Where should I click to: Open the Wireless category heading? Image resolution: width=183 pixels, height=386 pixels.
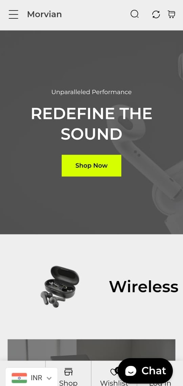[144, 286]
